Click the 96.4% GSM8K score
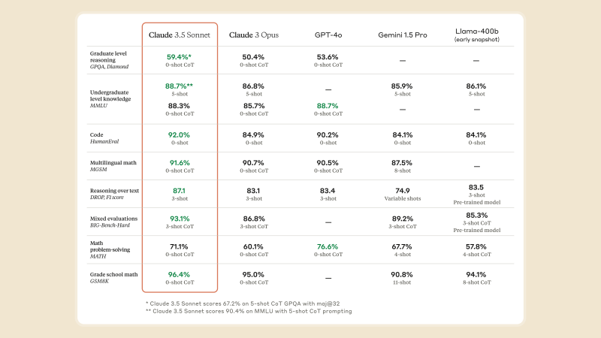The width and height of the screenshot is (601, 338). (179, 275)
